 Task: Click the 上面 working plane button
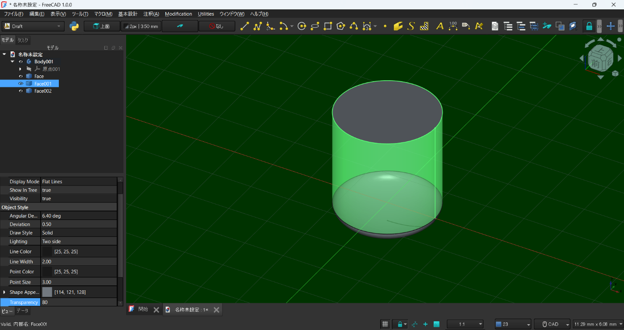click(102, 26)
